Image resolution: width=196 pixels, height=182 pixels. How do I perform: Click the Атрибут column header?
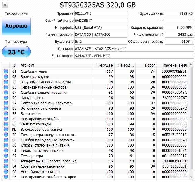coord(56,65)
